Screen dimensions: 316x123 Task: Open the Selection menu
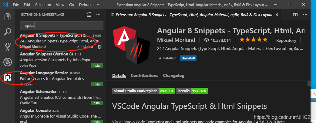coord(43,5)
